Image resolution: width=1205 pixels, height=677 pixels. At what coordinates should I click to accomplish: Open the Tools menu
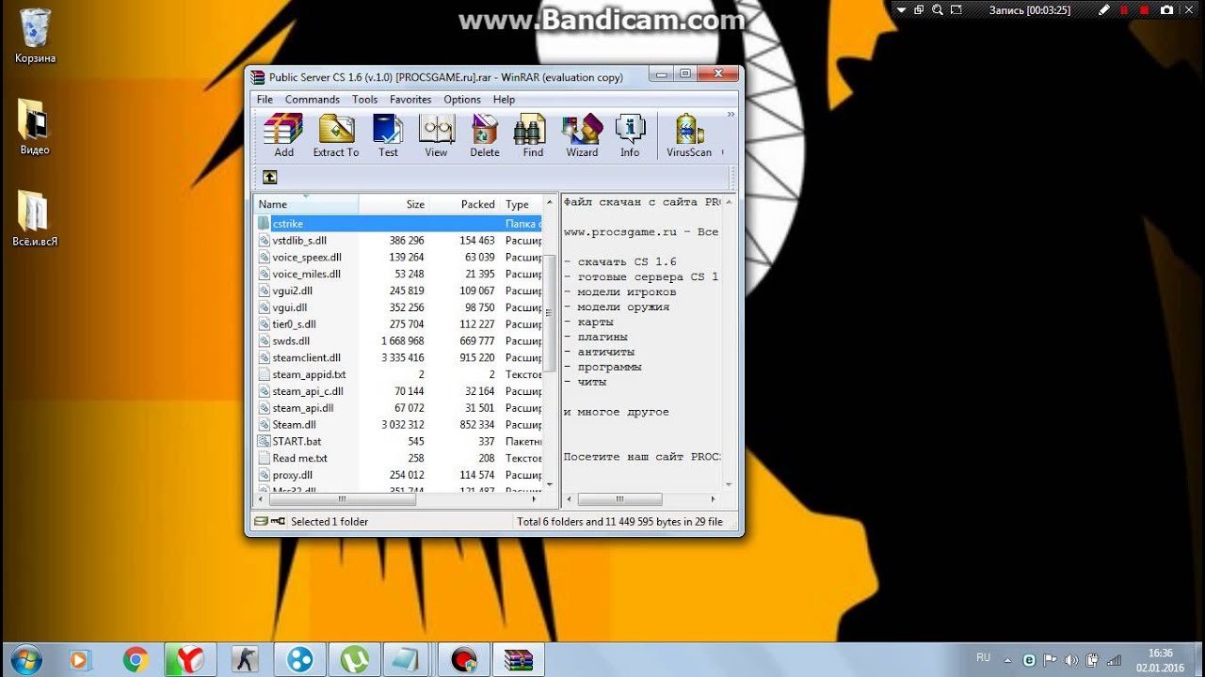pyautogui.click(x=364, y=100)
